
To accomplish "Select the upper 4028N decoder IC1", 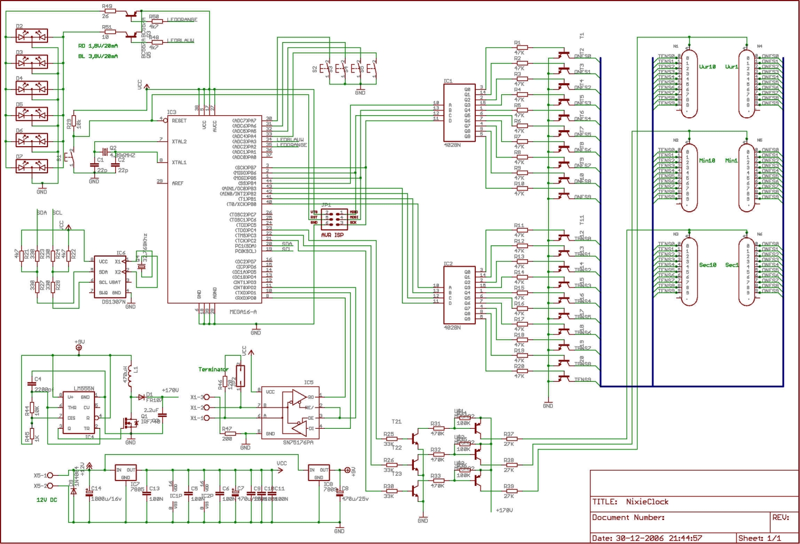I will tap(459, 113).
